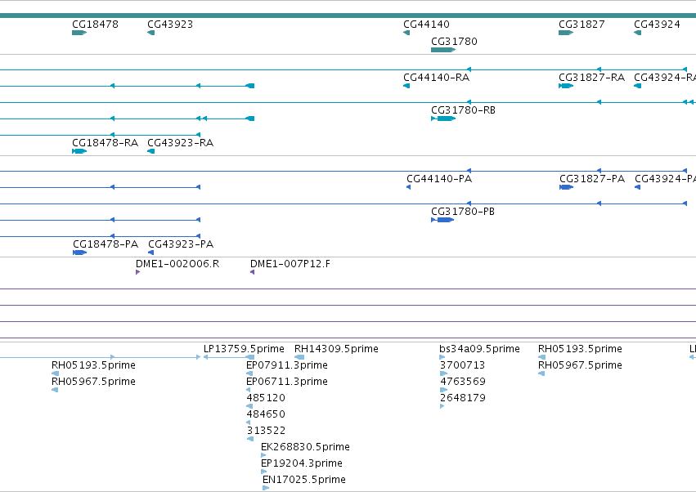Screen dimensions: 696x492
Task: Click the EP19204.3prime EST arrow
Action: pyautogui.click(x=264, y=472)
